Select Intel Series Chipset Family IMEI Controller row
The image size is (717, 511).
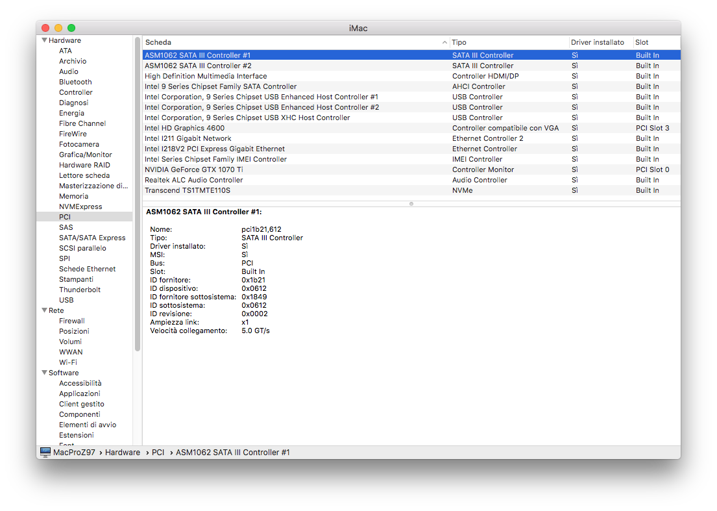tap(411, 159)
